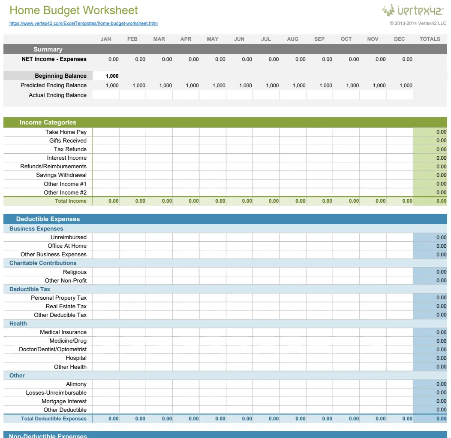Click the Mortgage Interest label
The height and width of the screenshot is (438, 451).
(64, 401)
